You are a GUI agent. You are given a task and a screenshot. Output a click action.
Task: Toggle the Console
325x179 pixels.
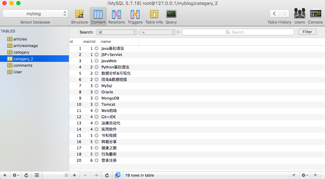click(315, 16)
